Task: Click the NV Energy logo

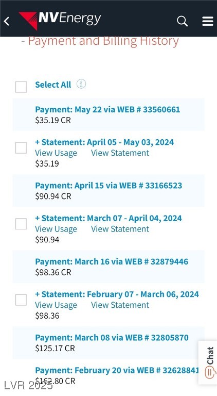Action: coord(60,20)
